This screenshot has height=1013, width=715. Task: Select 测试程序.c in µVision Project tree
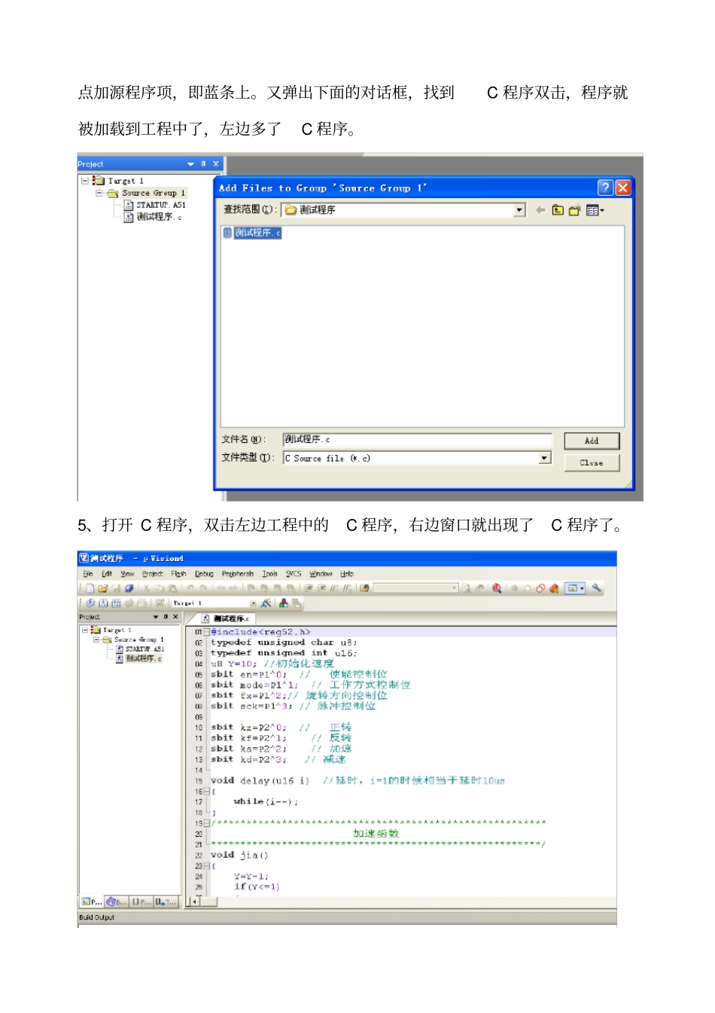[139, 658]
